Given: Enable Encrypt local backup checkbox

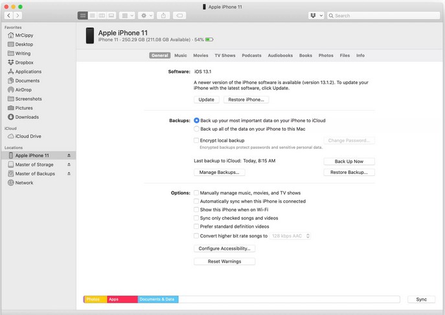Looking at the screenshot, I should point(196,140).
